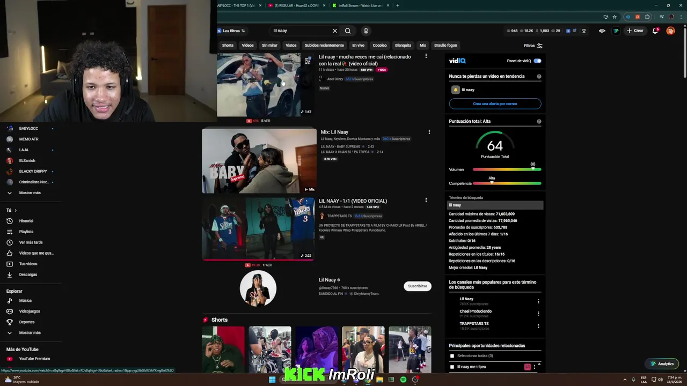The image size is (687, 386).
Task: Expand the Tú section chevron
Action: 16,210
